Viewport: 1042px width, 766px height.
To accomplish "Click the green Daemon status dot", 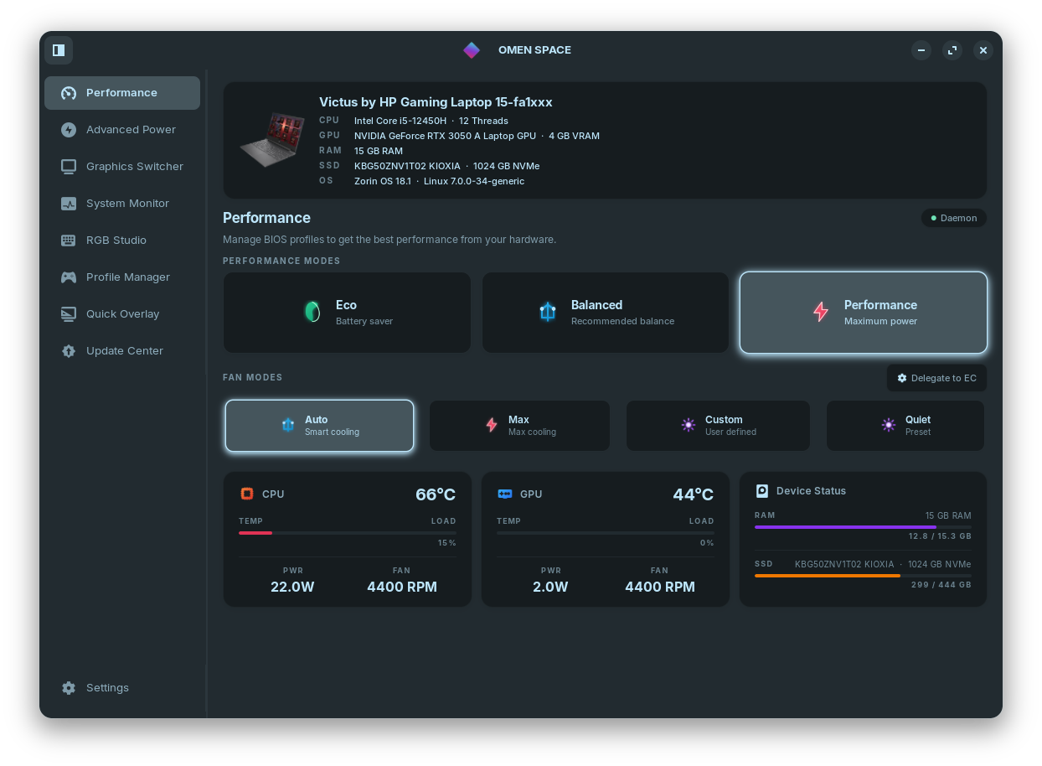I will point(934,218).
